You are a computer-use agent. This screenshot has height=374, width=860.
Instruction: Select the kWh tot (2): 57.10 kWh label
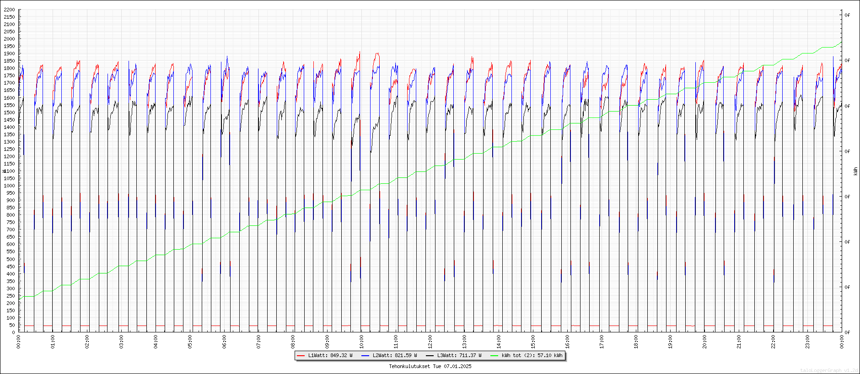pos(532,356)
